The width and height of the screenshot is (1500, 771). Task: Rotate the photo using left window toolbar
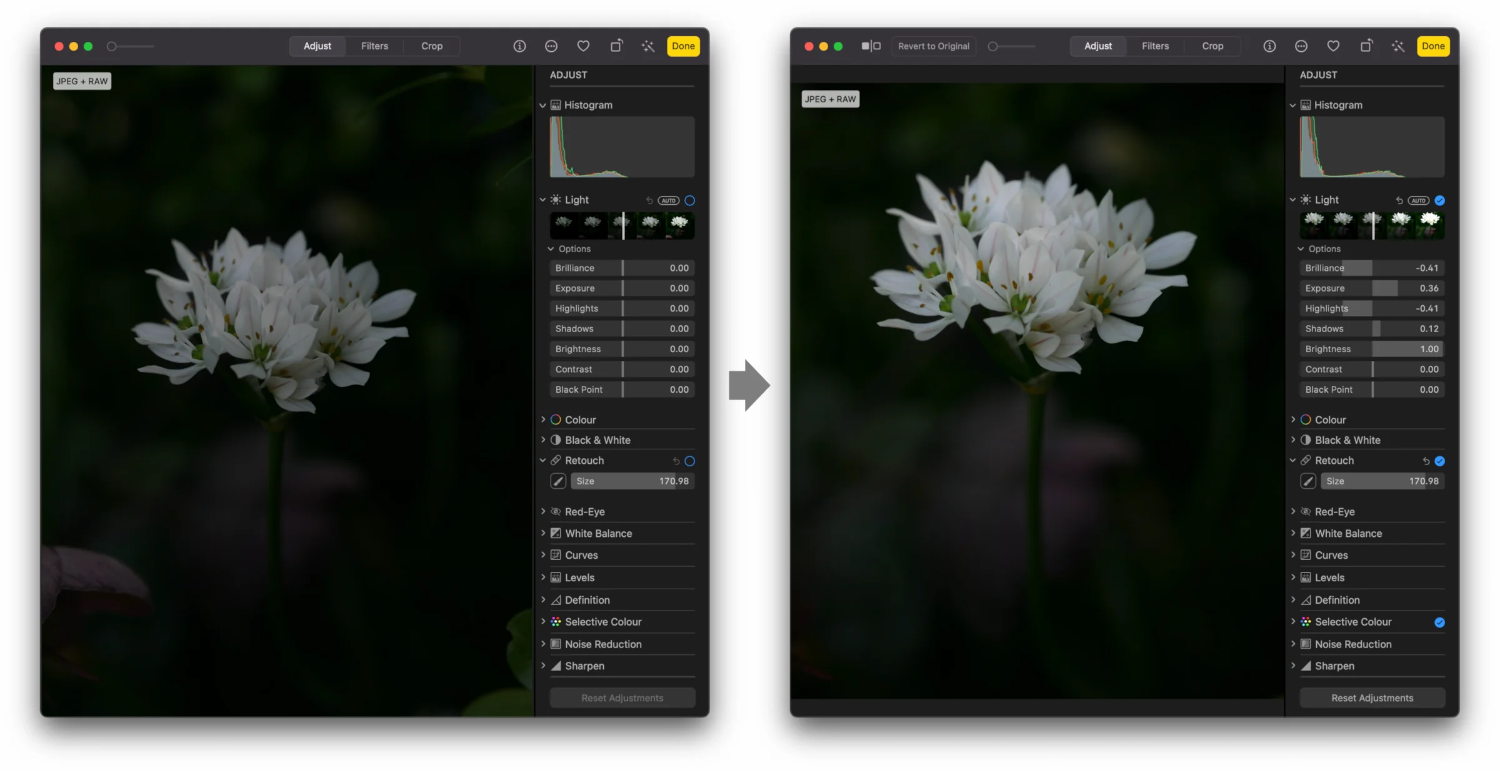click(x=616, y=46)
